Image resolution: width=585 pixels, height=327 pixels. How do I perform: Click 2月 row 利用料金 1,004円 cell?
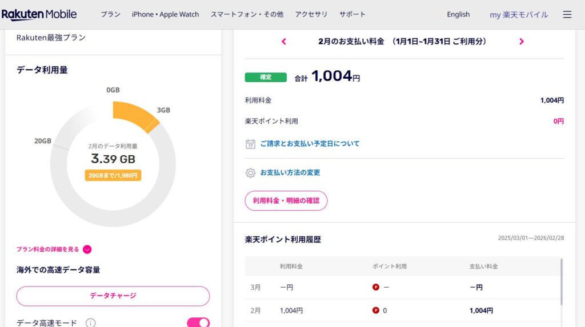291,310
